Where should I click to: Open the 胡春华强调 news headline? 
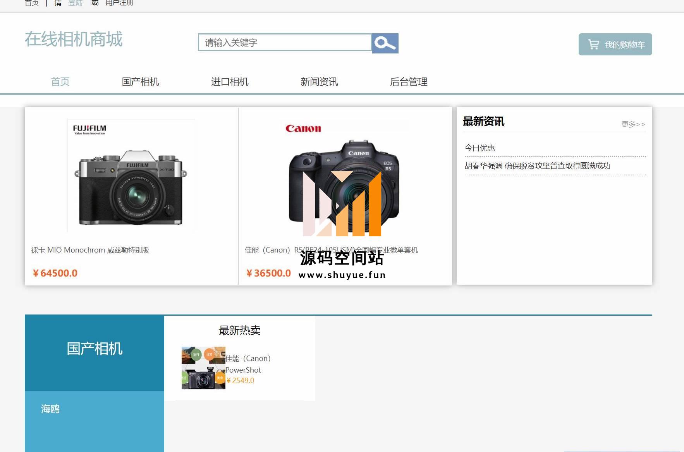(x=537, y=166)
